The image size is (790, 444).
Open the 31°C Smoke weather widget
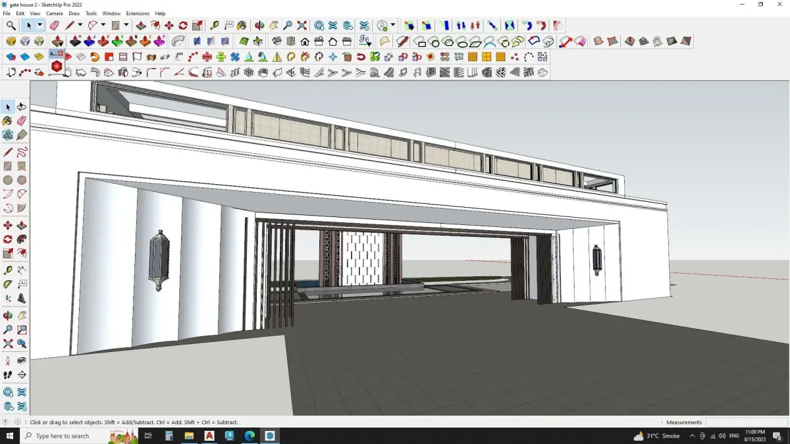tap(656, 436)
